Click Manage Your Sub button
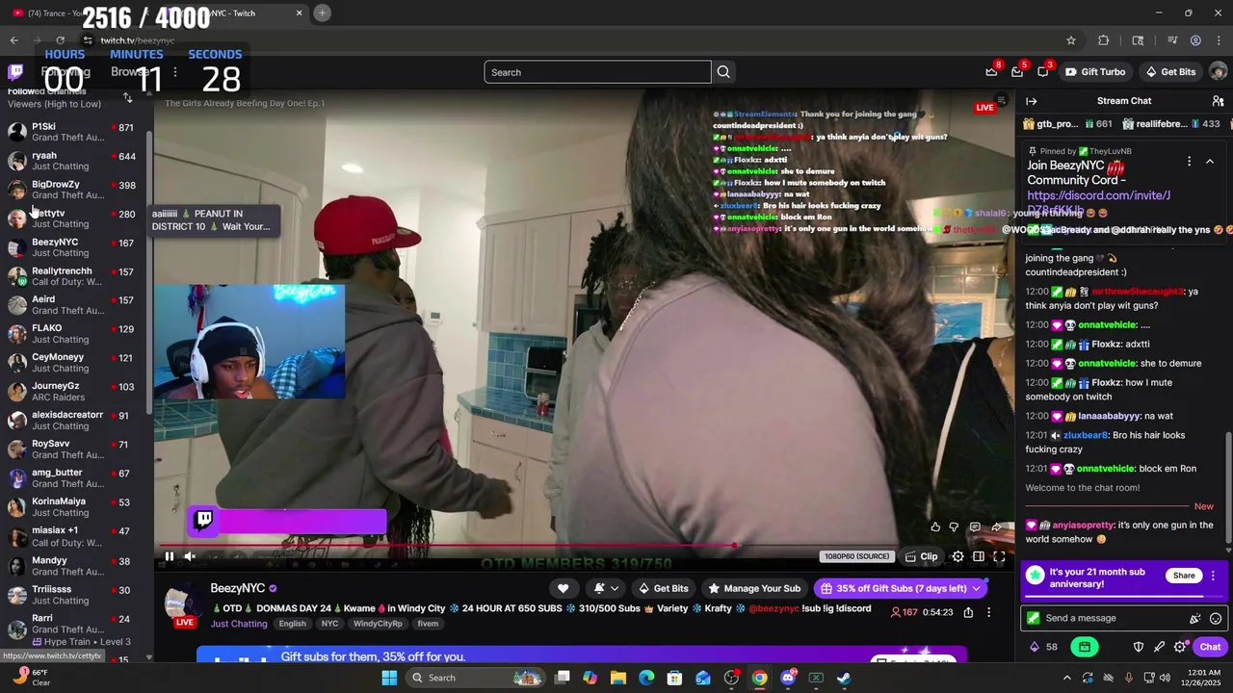 tap(754, 588)
